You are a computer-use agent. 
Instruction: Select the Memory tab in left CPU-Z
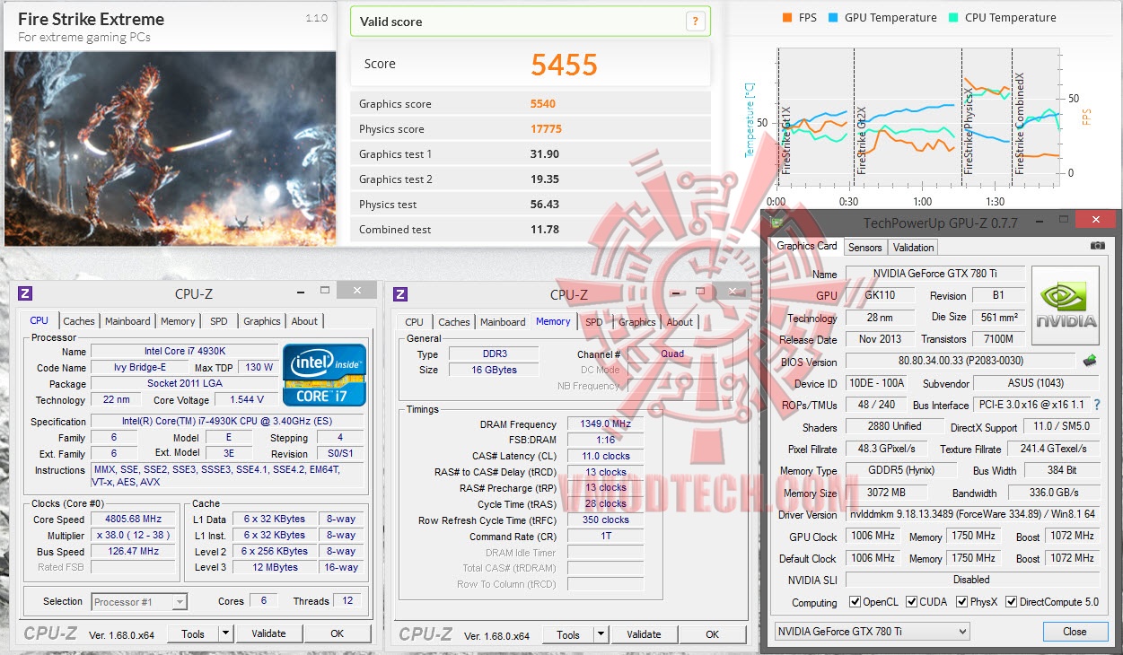pyautogui.click(x=178, y=321)
